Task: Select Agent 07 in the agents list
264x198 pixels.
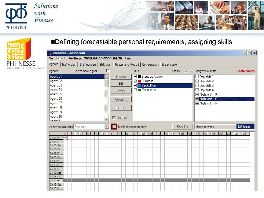Action: pos(77,103)
